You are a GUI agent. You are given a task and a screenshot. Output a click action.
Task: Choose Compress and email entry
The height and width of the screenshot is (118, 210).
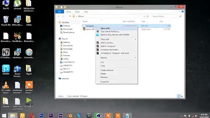[116, 49]
